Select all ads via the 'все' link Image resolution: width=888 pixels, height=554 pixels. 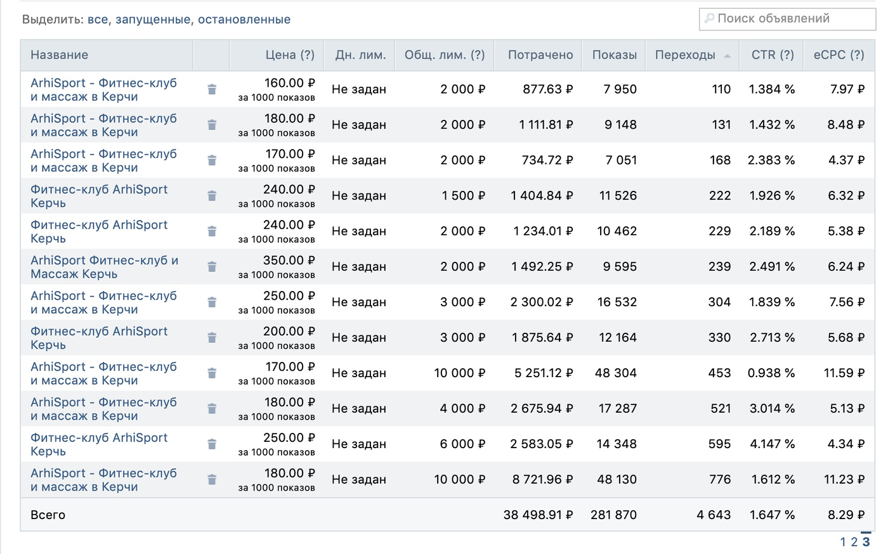(98, 20)
